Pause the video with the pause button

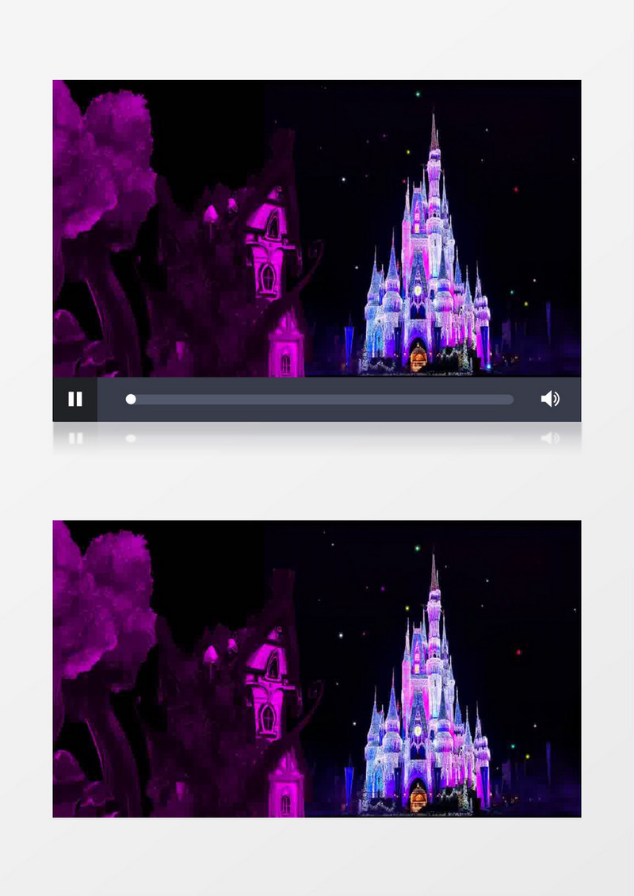74,399
